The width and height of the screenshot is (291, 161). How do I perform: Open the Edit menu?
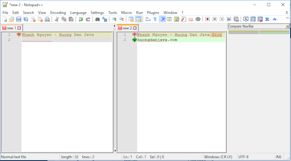(15, 12)
